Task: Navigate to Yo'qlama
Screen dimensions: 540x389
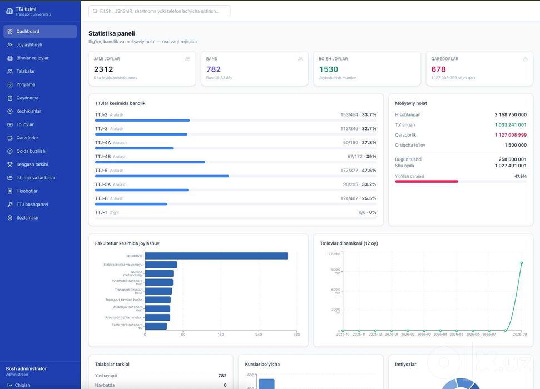Action: (x=40, y=84)
